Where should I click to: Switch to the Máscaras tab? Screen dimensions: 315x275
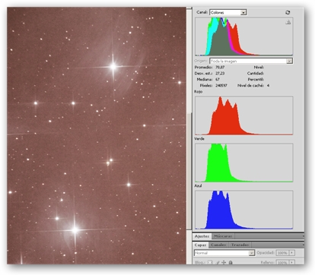[223, 236]
